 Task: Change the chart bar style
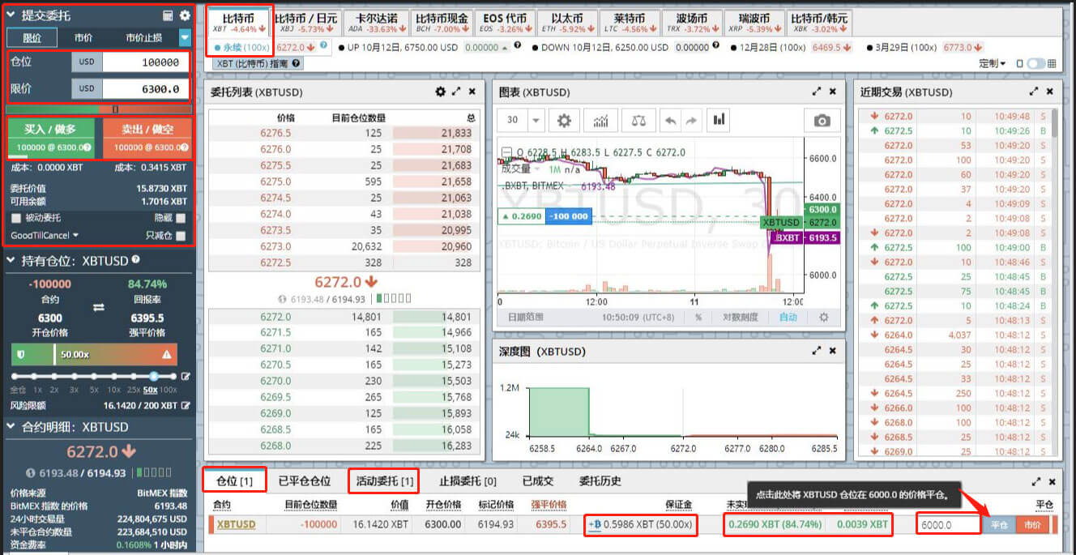click(x=719, y=121)
